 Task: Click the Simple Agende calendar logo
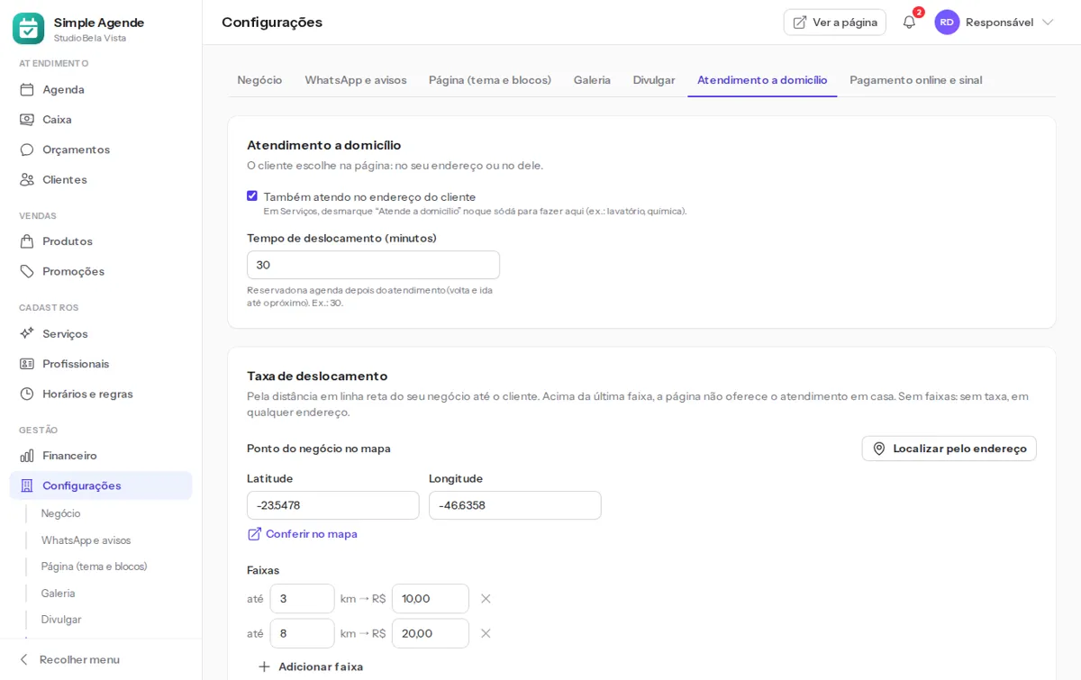(28, 29)
